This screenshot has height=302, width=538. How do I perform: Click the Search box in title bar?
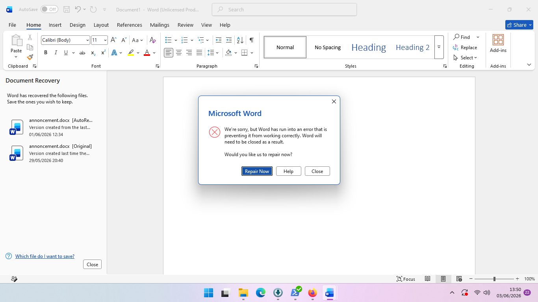coord(284,9)
